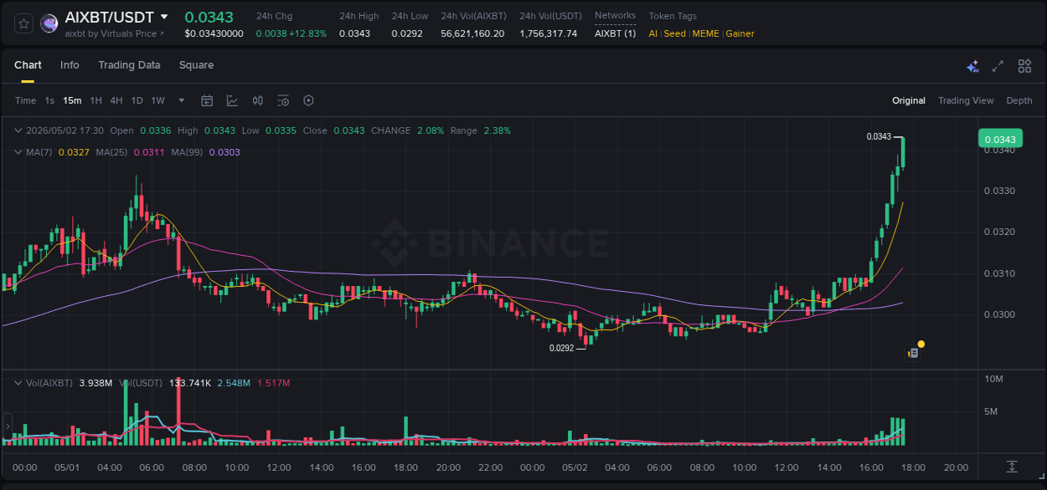Click the MA(99) value 0.0303
The height and width of the screenshot is (490, 1047).
[x=224, y=152]
